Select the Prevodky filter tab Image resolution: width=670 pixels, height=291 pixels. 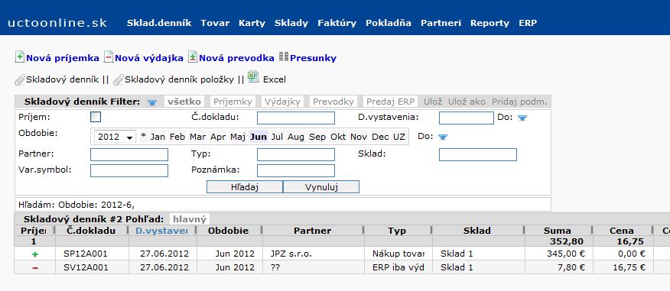click(333, 102)
